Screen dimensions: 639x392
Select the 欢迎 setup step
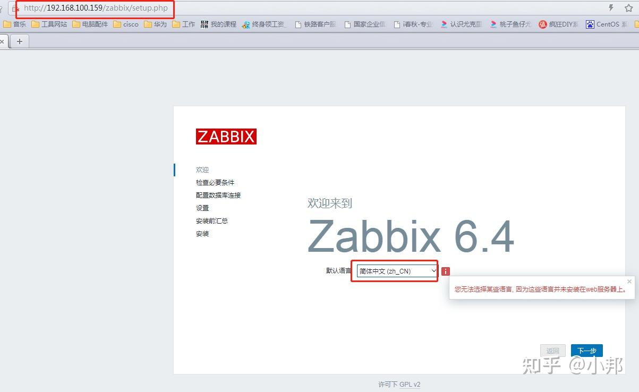[202, 170]
